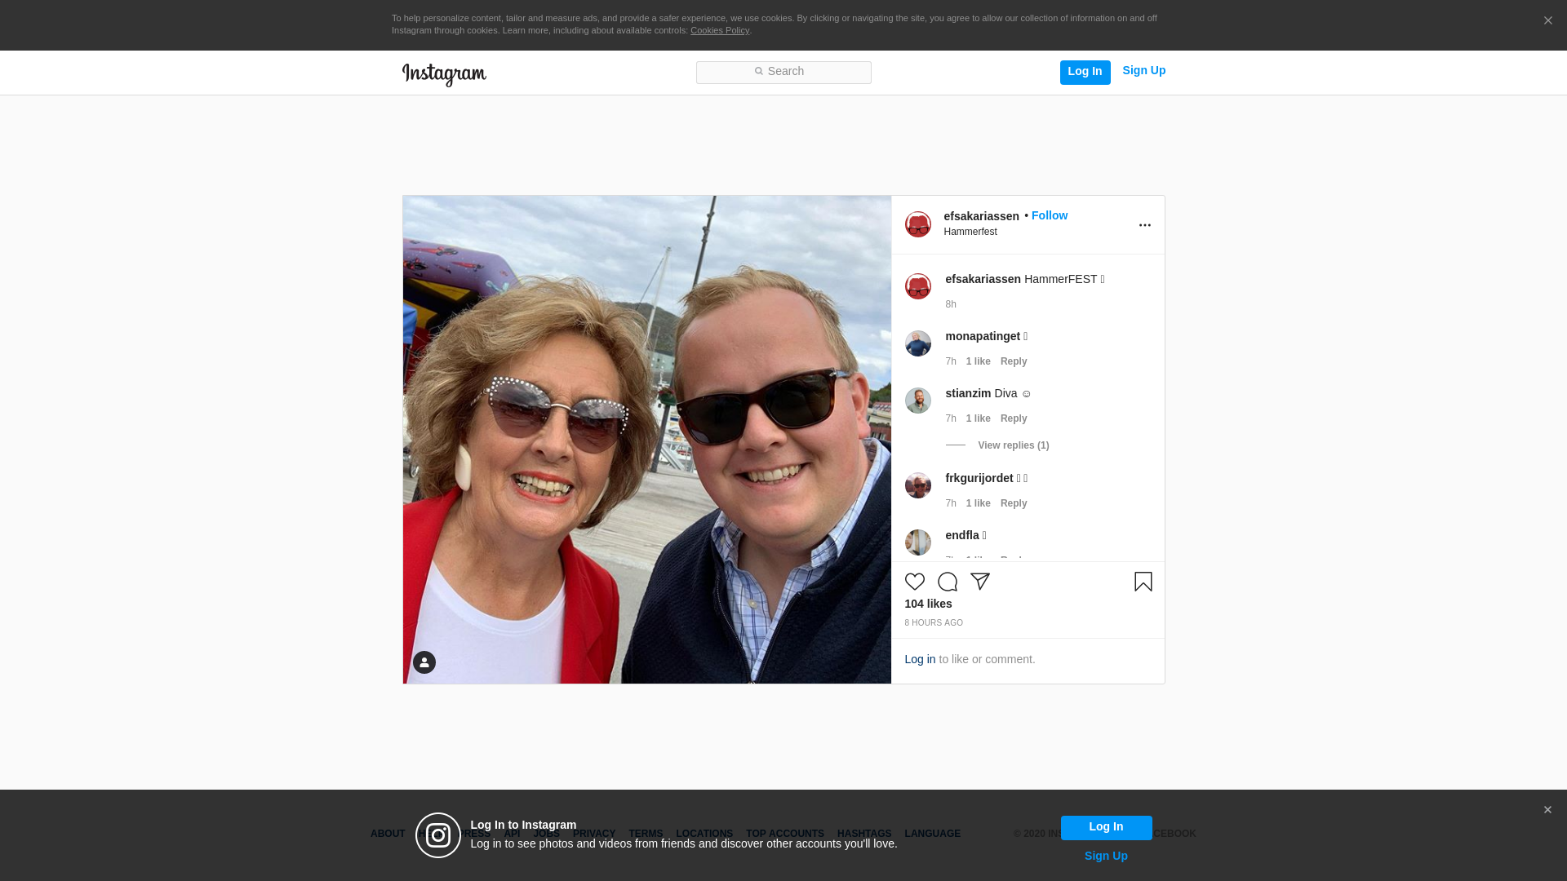Click stianzim's profile avatar
The height and width of the screenshot is (881, 1567).
point(917,401)
